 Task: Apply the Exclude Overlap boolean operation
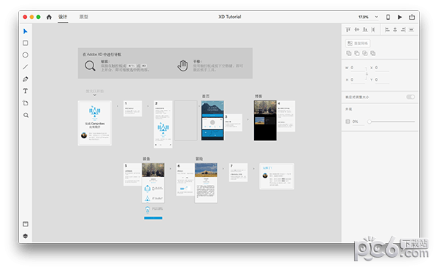pos(373,53)
